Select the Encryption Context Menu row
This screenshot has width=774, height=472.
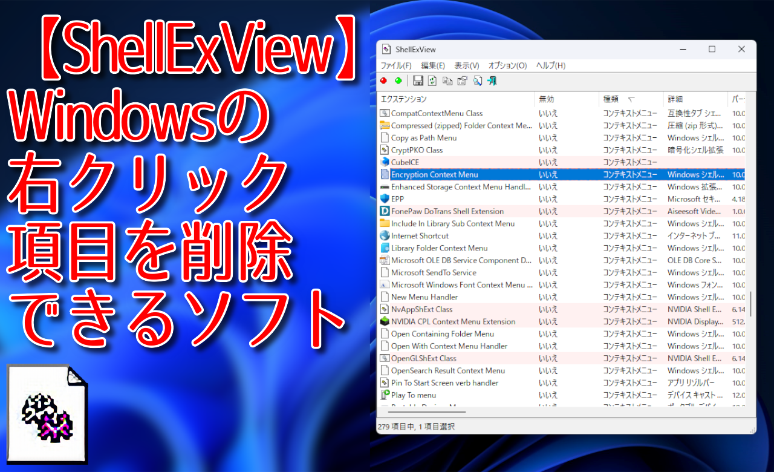pos(562,175)
